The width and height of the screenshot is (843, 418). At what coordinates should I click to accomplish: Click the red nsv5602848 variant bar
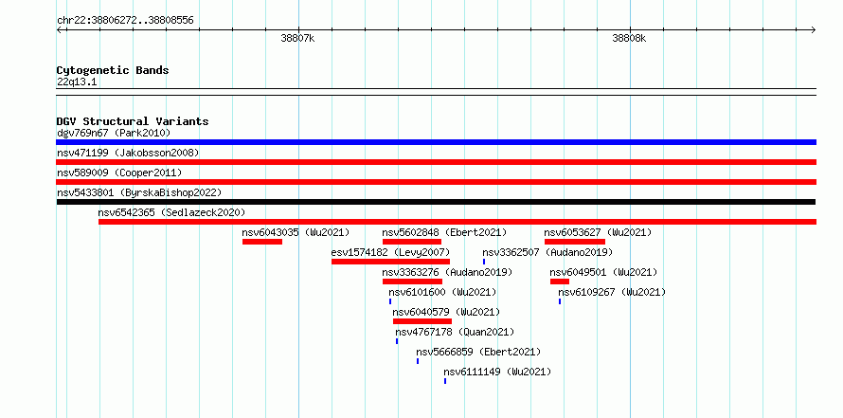pos(412,242)
